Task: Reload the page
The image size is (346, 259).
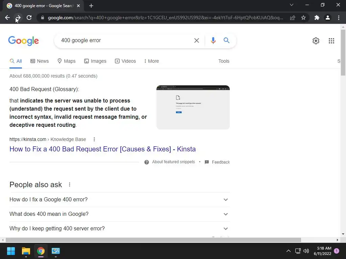Action: tap(29, 18)
